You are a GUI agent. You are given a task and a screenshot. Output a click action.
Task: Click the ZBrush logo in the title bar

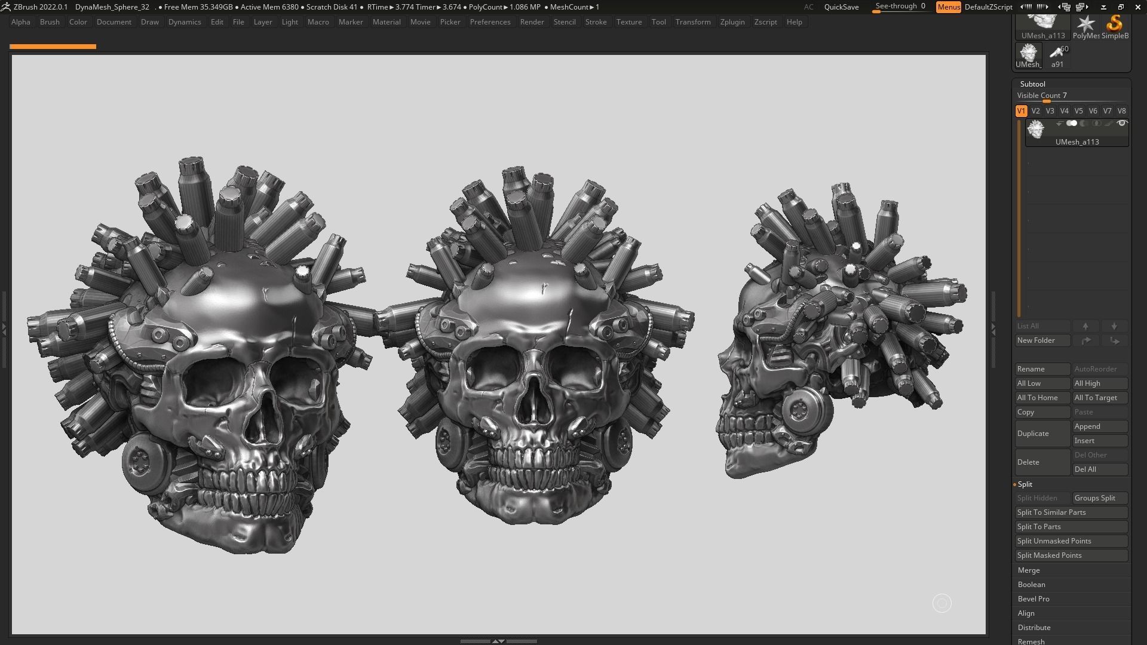click(x=6, y=7)
